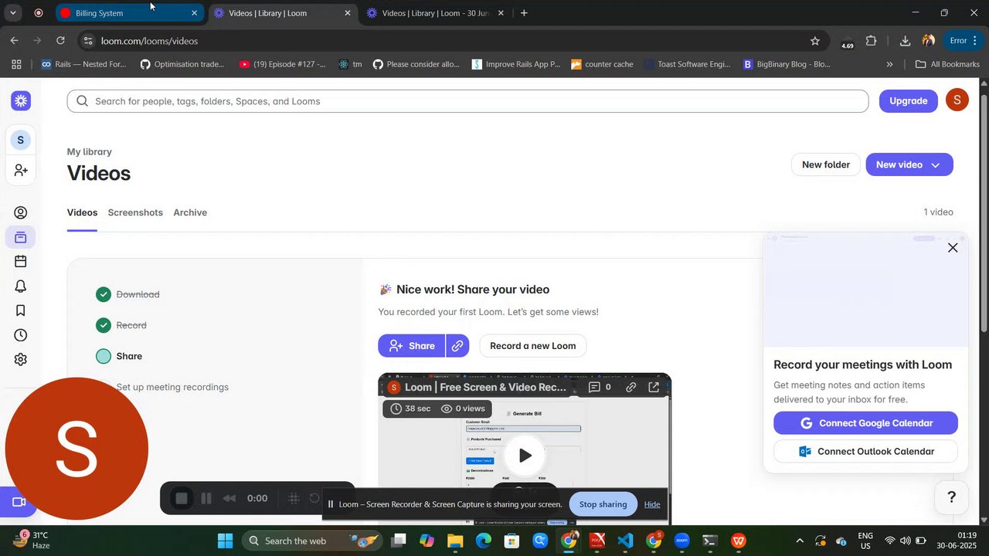
Task: Click the help question mark button
Action: (x=952, y=497)
